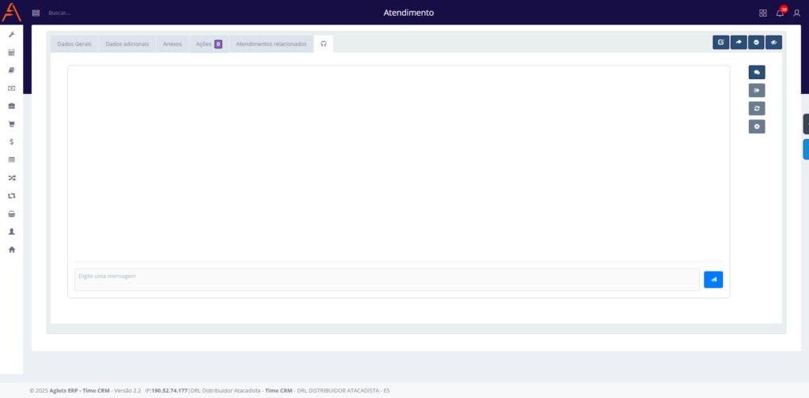Image resolution: width=809 pixels, height=398 pixels.
Task: Click the dollar sign sidebar icon
Action: (11, 142)
